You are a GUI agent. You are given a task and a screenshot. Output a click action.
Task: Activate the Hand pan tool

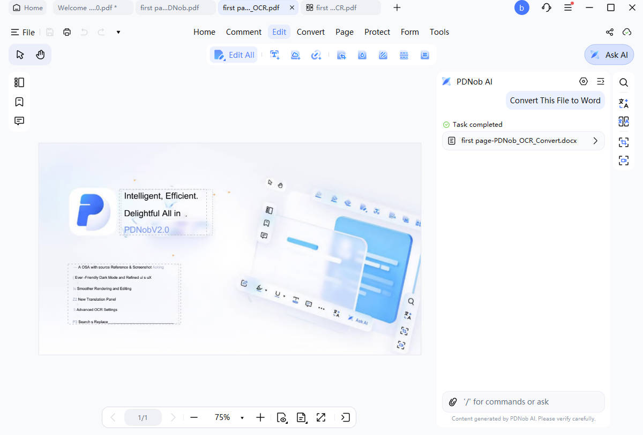point(40,55)
